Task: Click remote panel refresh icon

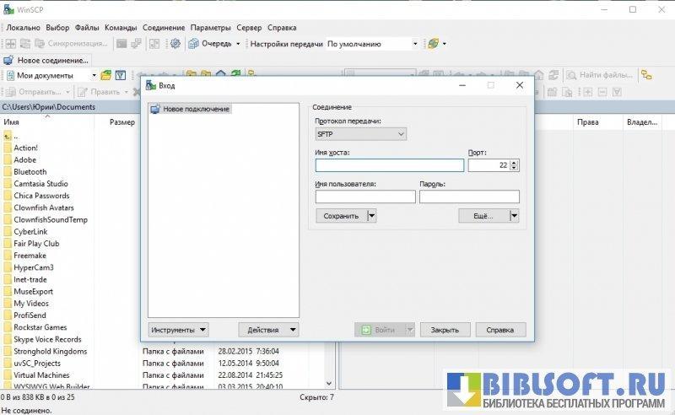Action: coord(553,75)
